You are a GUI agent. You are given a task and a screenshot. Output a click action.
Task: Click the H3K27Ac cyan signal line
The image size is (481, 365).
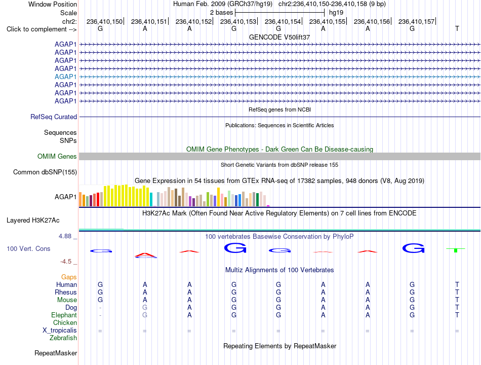click(279, 230)
